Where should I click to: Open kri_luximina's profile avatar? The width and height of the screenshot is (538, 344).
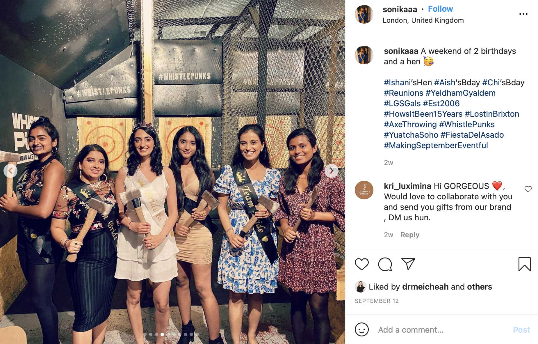pos(364,190)
